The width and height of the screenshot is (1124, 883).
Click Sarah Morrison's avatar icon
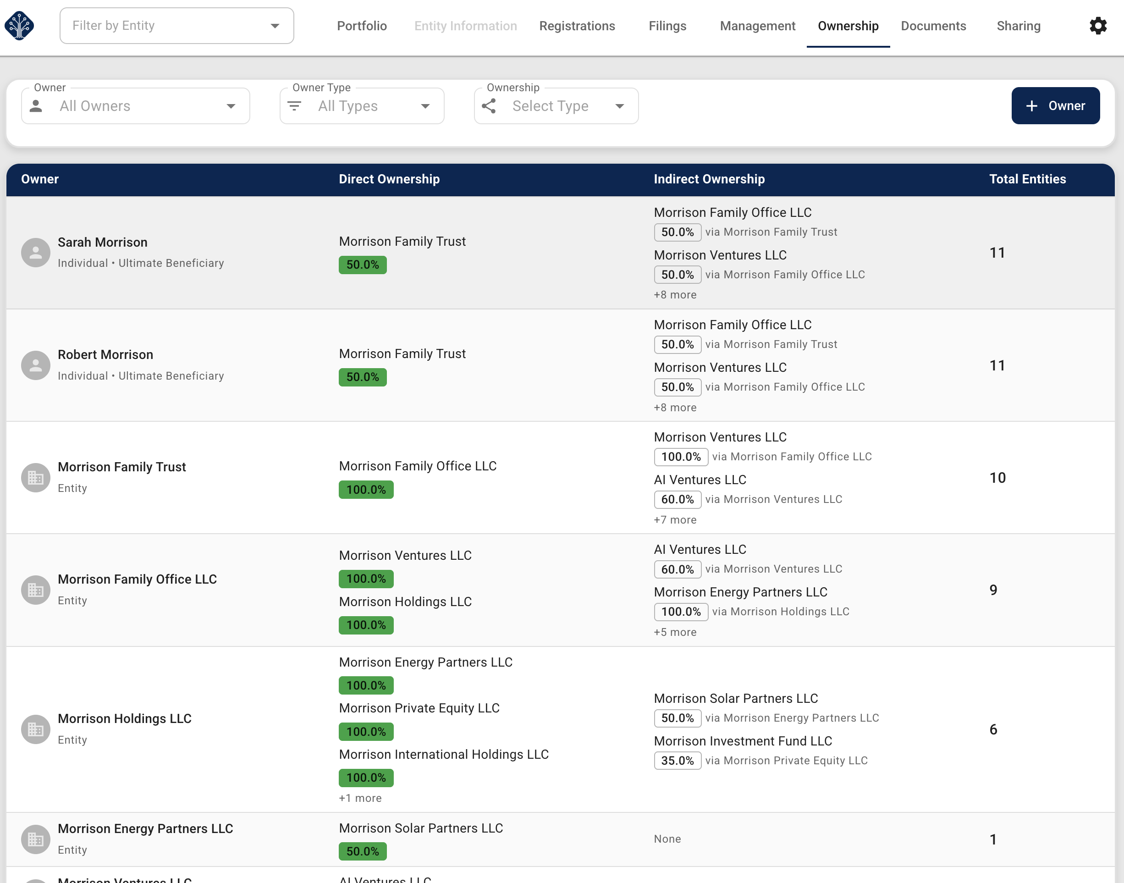35,252
